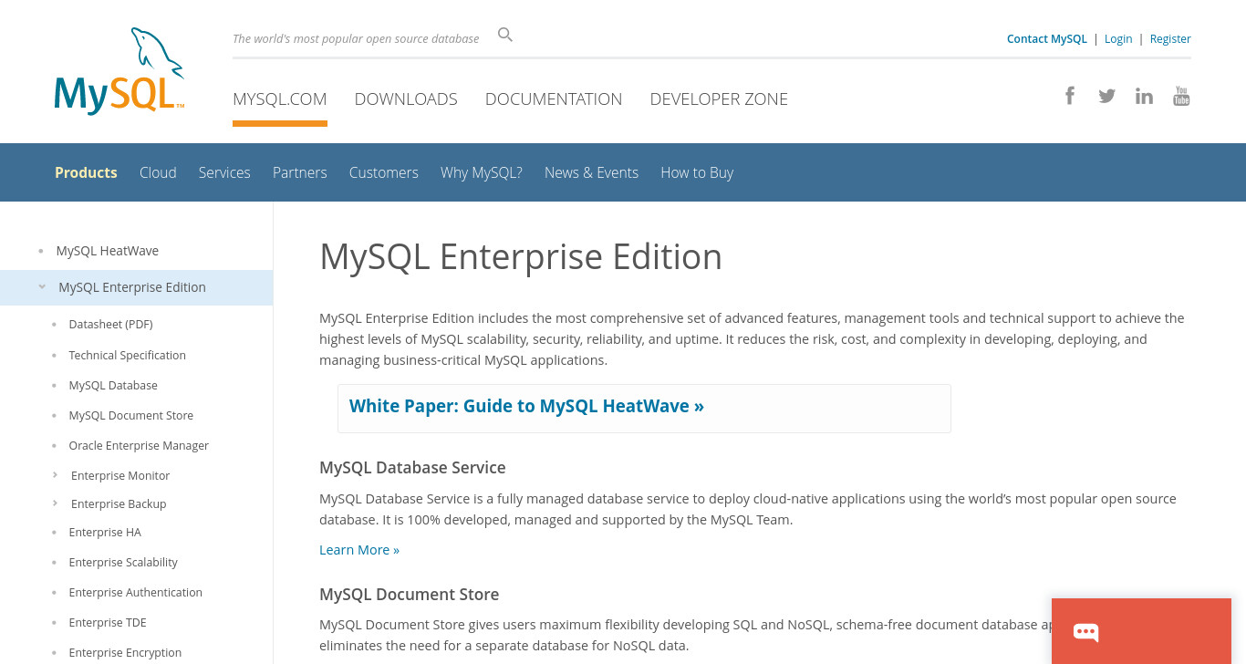Click the MySQL Database Service heading
This screenshot has height=664, width=1246.
(x=412, y=467)
